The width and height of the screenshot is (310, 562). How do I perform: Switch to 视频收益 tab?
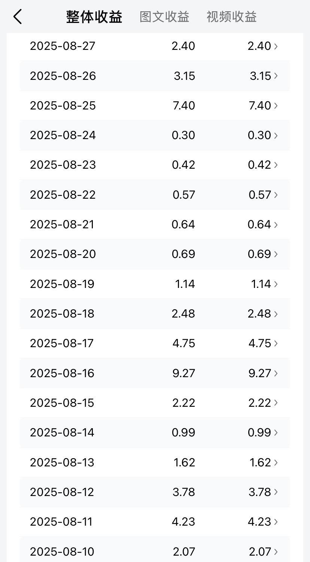(x=231, y=17)
